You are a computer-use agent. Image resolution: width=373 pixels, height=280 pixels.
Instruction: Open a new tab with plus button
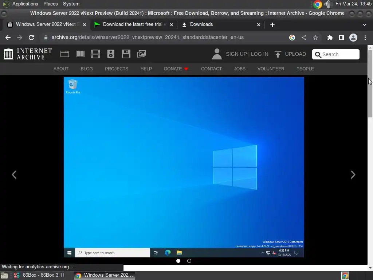tap(272, 25)
